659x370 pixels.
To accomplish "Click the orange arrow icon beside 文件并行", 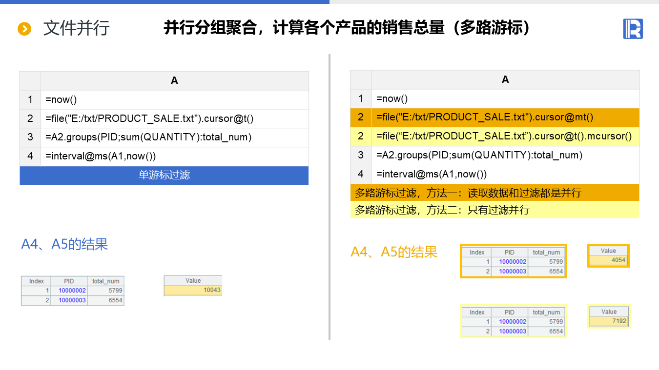I will point(24,29).
